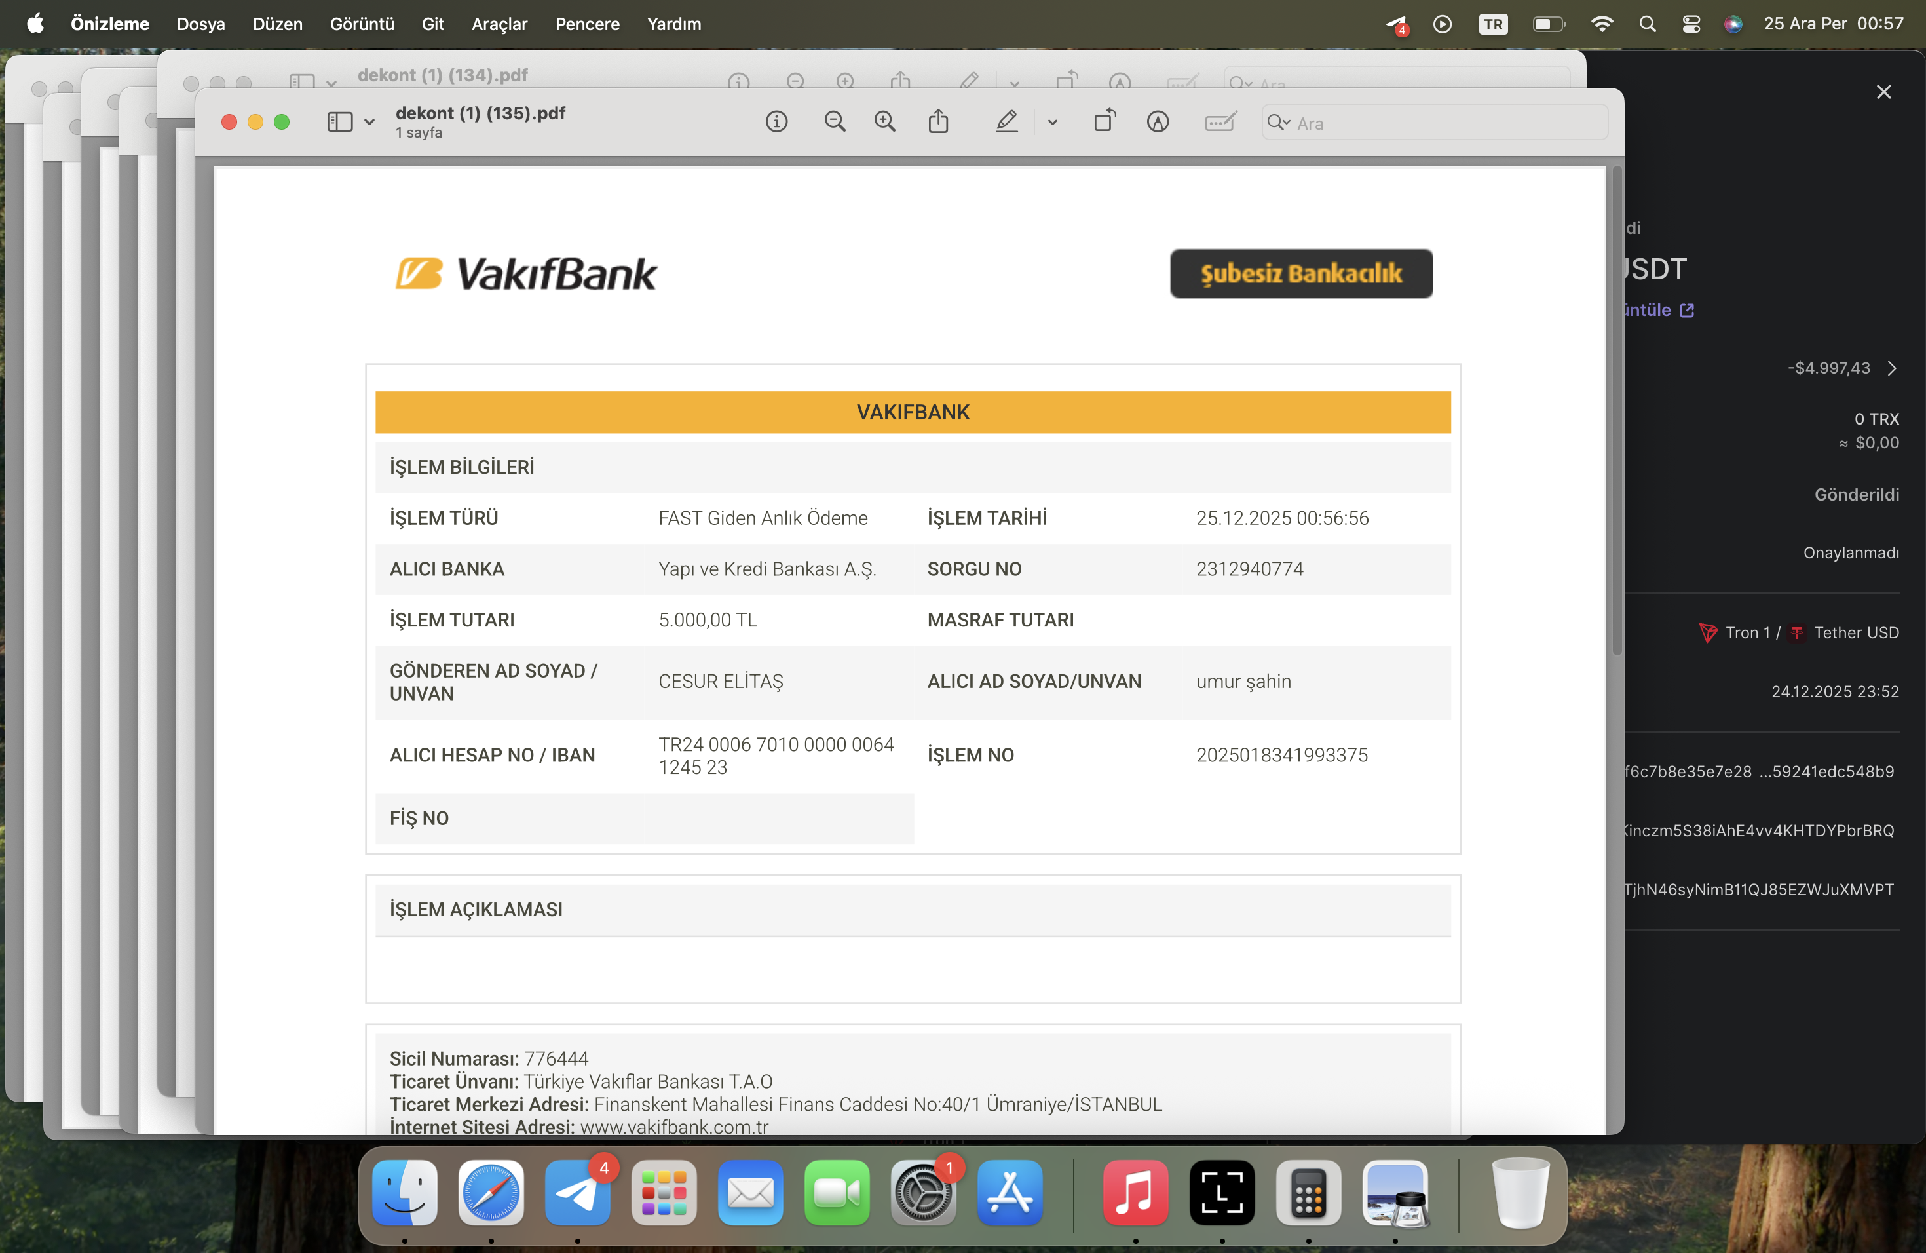Open Spotlight search in menu bar

pyautogui.click(x=1647, y=24)
